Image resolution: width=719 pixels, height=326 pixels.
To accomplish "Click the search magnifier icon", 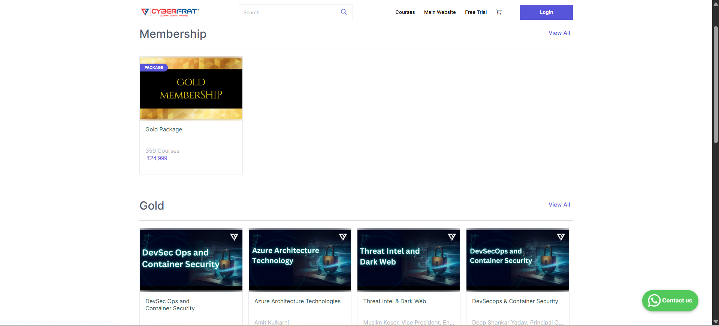I will [344, 12].
